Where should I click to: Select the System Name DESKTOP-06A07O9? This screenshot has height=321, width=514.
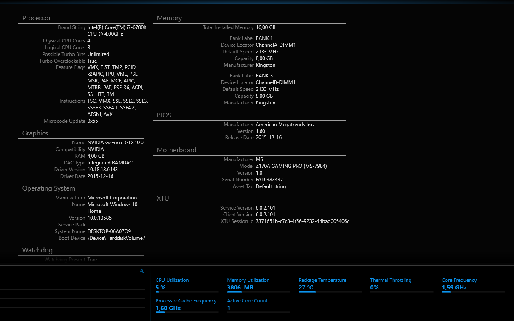(x=109, y=231)
